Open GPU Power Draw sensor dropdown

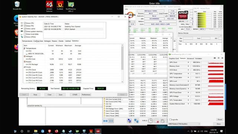click(x=188, y=92)
